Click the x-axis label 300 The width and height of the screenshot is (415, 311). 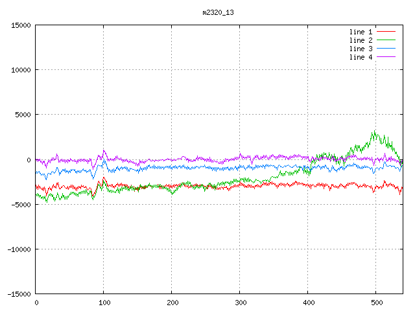tap(241, 303)
